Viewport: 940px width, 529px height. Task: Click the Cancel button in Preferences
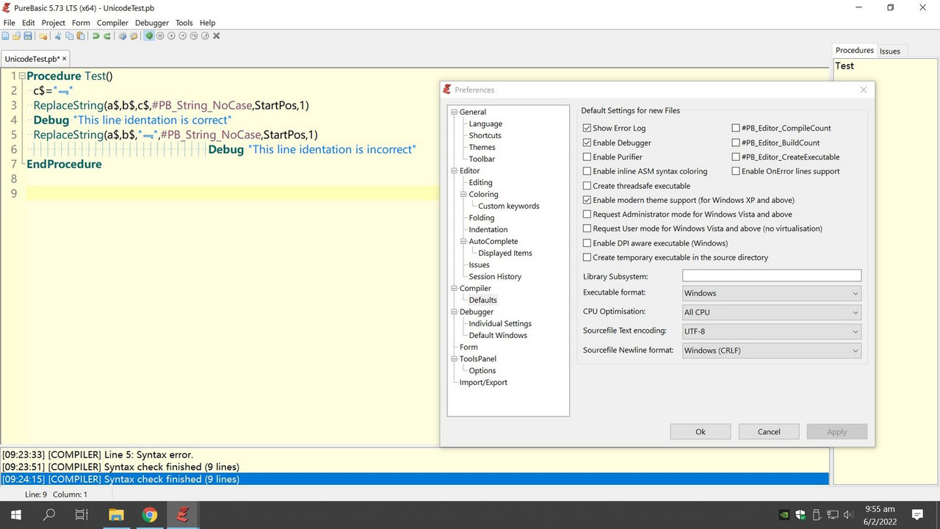click(x=769, y=432)
